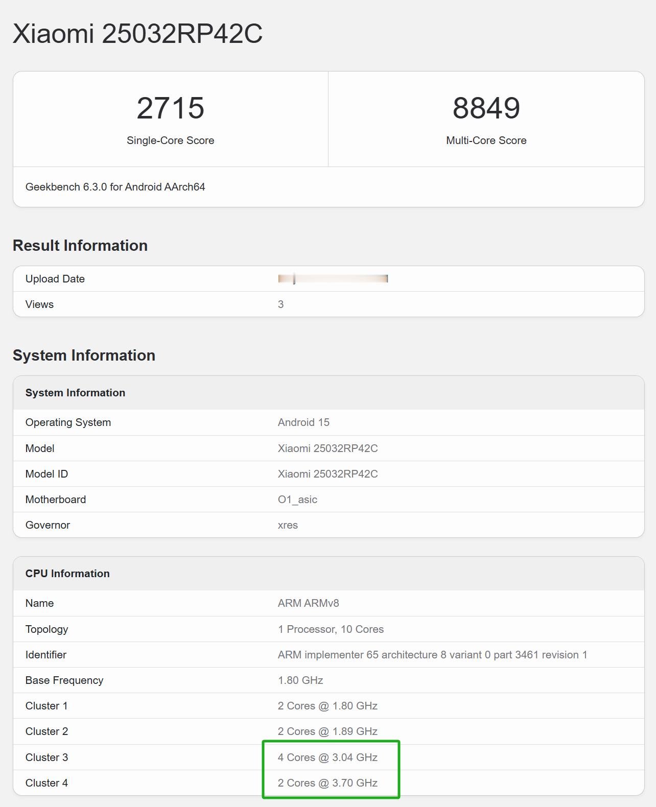Click the System Information section heading
Screen dimensions: 656x807
[x=84, y=355]
